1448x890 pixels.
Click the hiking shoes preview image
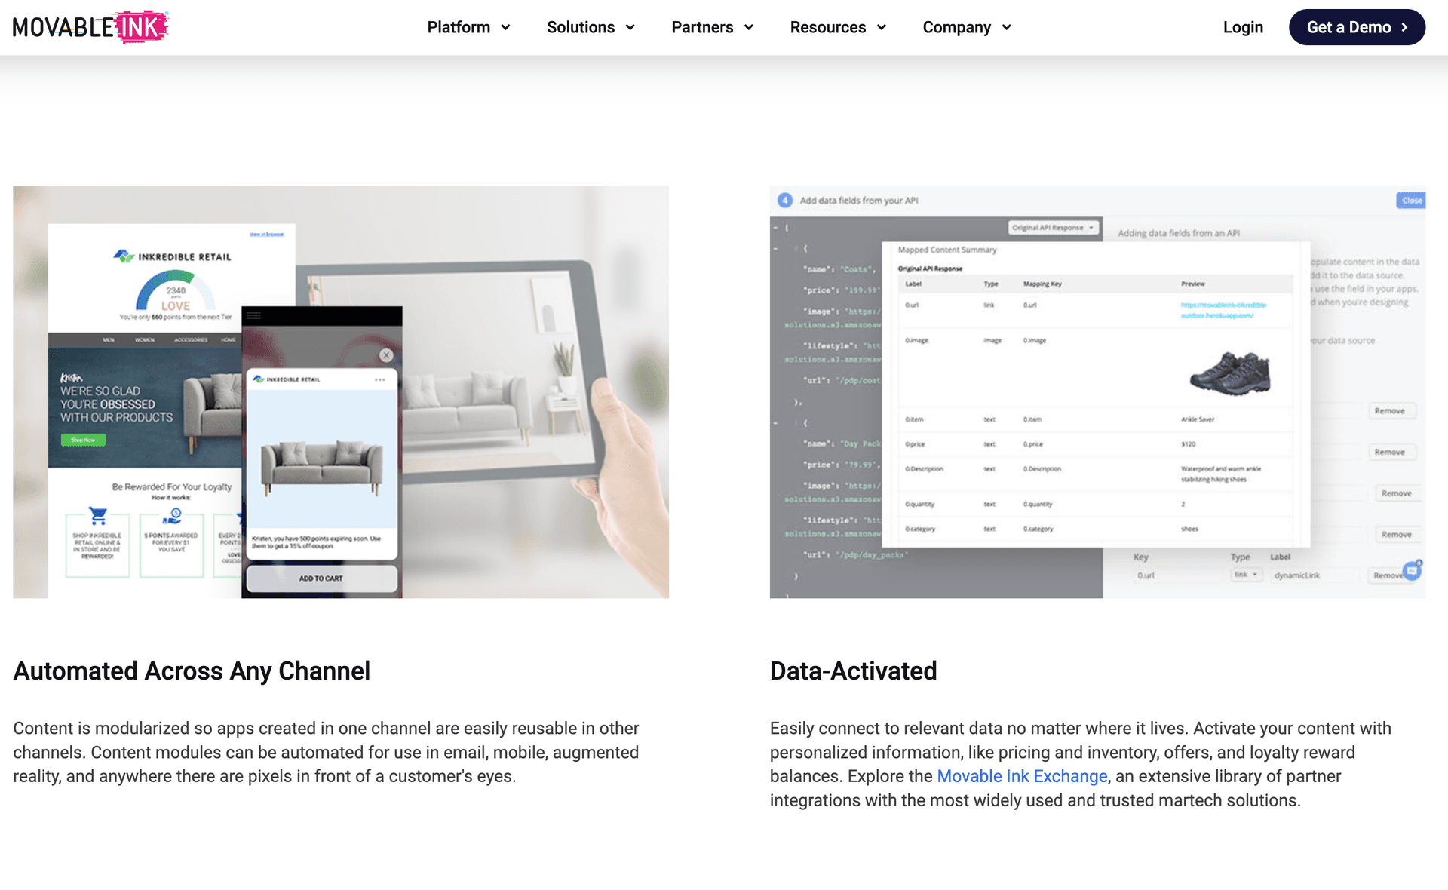[1230, 374]
